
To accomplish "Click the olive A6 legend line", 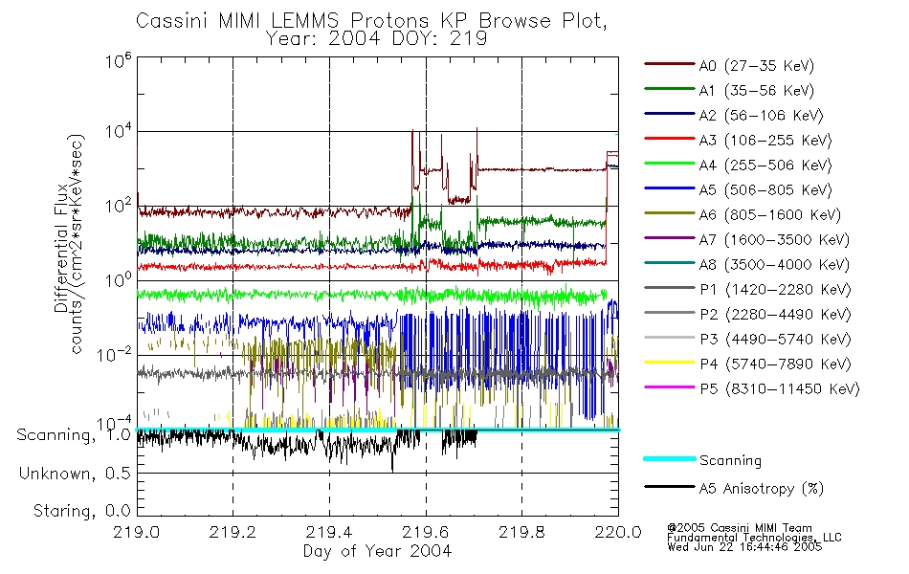I will coord(670,213).
